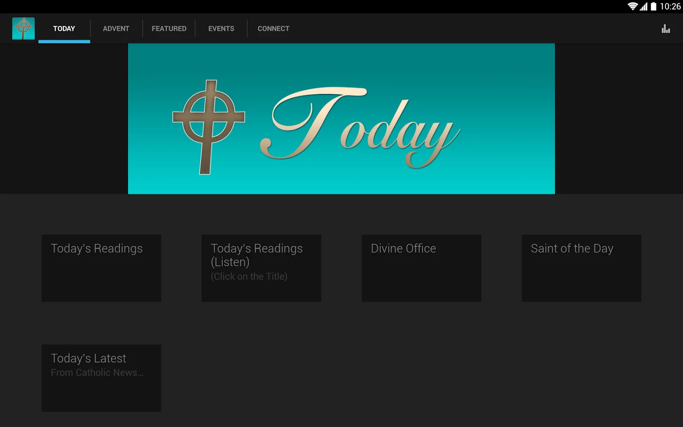The image size is (683, 427).
Task: Open the Saint of the Day tile
Action: (581, 268)
